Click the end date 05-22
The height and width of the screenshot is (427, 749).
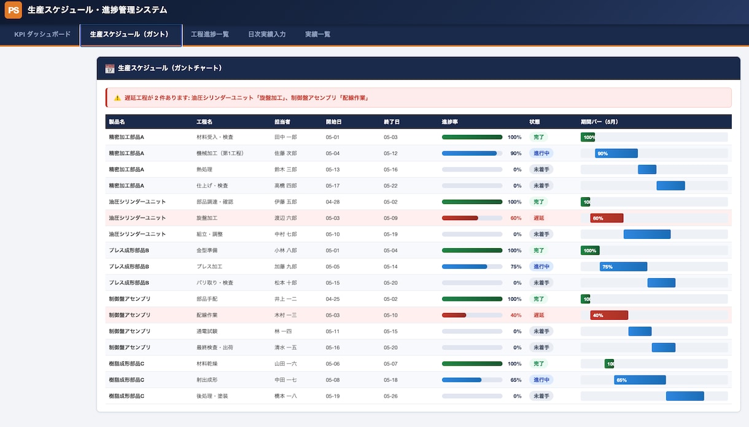(390, 186)
